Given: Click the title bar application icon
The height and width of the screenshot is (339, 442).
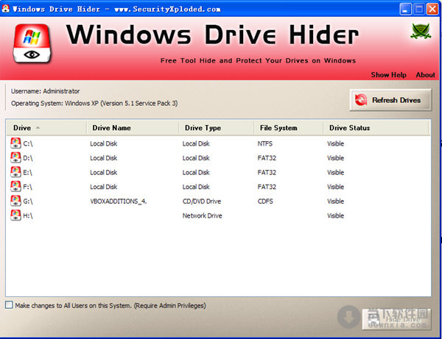Looking at the screenshot, I should (x=6, y=8).
